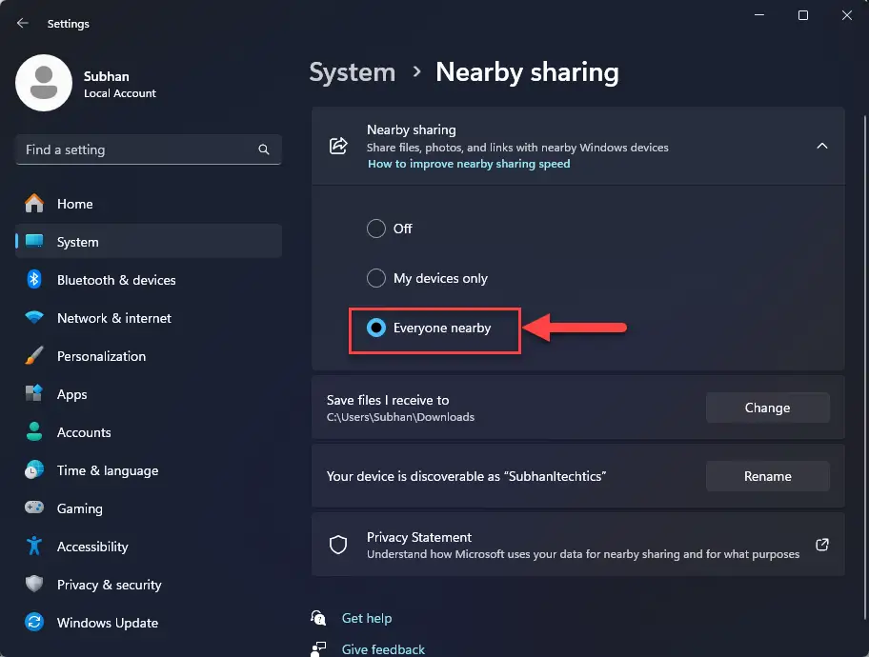Viewport: 869px width, 657px height.
Task: Select Everyone nearby radio option
Action: [x=376, y=328]
